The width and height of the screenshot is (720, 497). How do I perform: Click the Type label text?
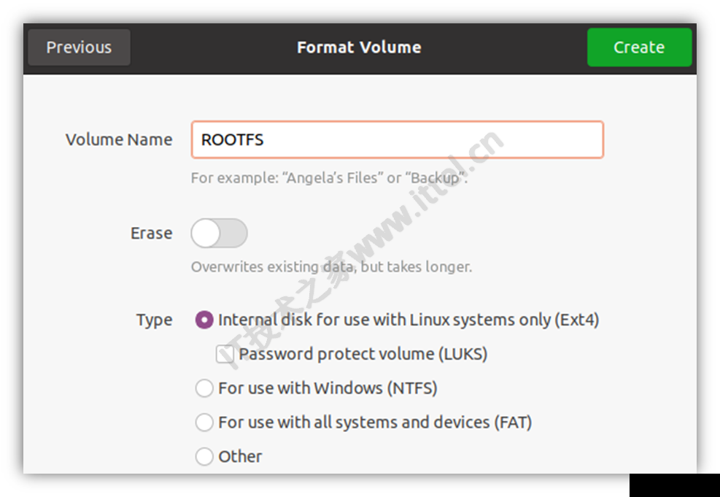click(x=155, y=320)
